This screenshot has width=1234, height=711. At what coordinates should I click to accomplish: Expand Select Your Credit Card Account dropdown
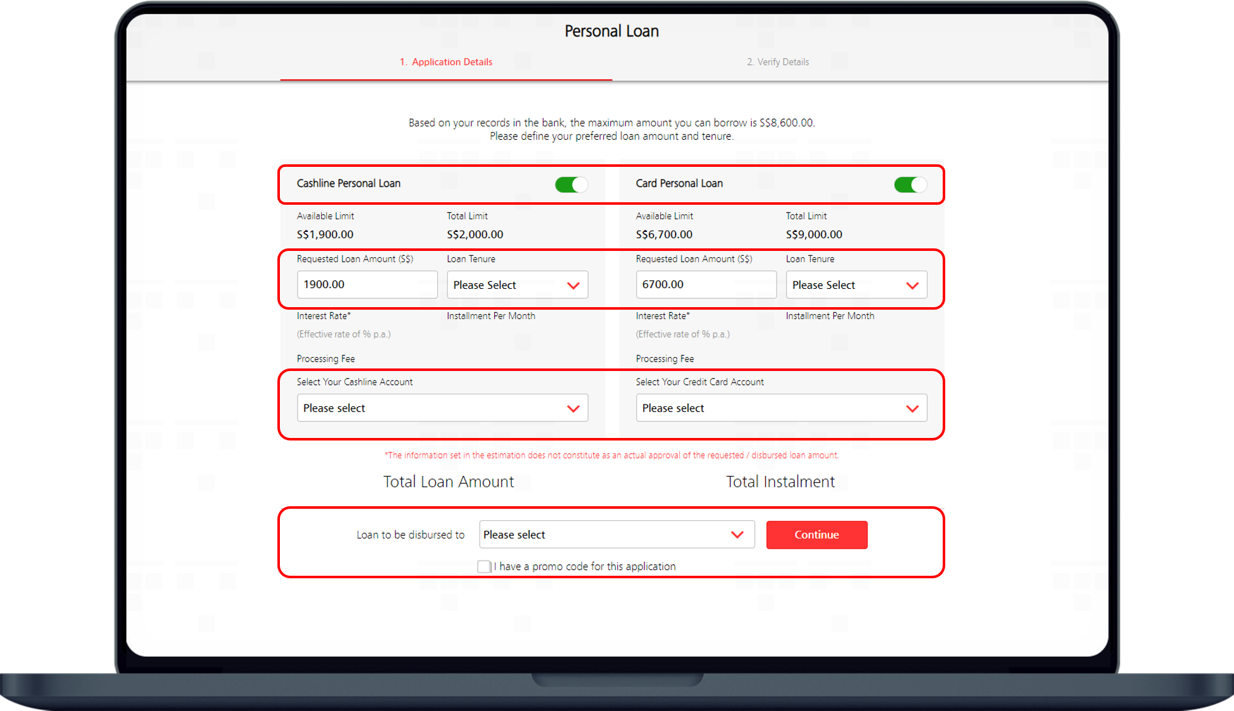781,408
